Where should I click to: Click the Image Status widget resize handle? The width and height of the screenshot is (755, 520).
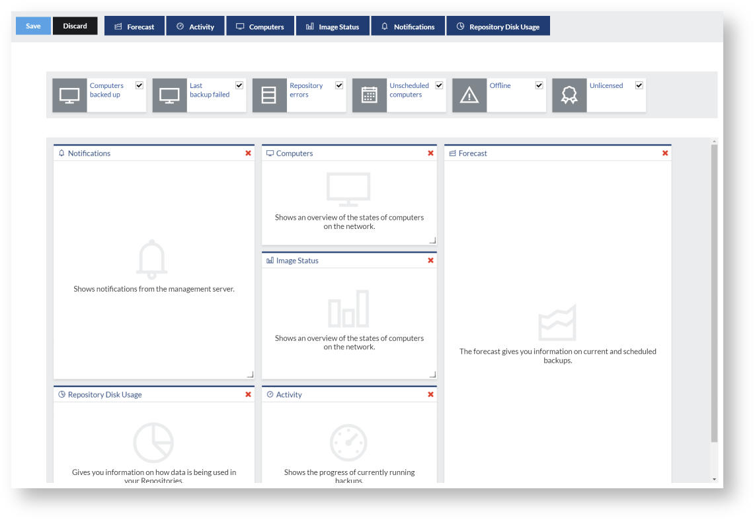click(433, 374)
